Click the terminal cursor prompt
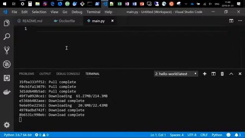 (x=20, y=120)
